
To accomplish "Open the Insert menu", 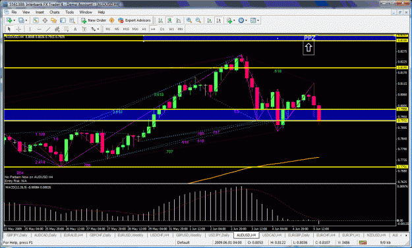I will [40, 12].
